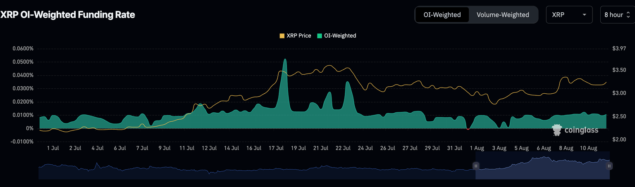This screenshot has width=635, height=187.
Task: Select the OI-Weighted tab
Action: (442, 15)
